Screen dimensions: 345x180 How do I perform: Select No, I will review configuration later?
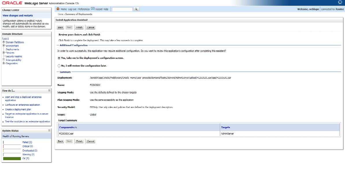tap(59, 66)
